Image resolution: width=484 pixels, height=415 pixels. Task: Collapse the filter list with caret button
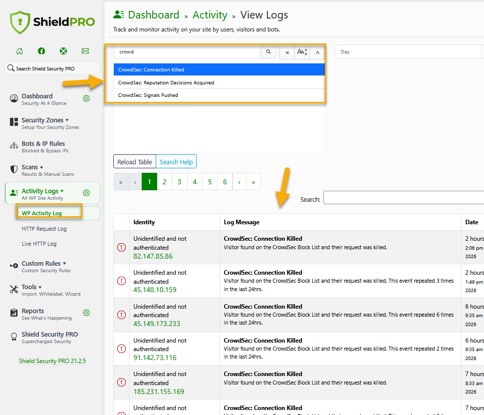coord(317,52)
